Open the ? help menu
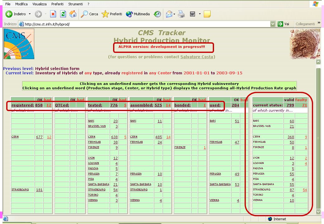The height and width of the screenshot is (224, 324). pos(88,4)
